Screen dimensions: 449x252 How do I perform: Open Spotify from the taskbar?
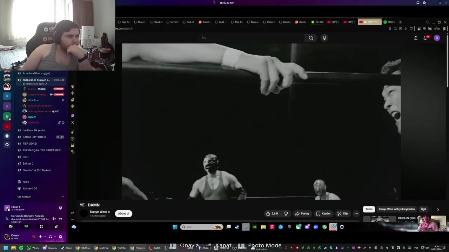[21, 248]
